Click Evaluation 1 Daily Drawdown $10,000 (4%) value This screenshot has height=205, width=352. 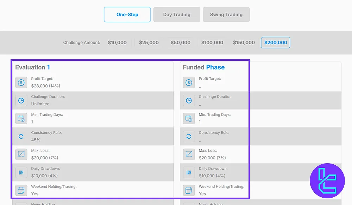tap(44, 176)
